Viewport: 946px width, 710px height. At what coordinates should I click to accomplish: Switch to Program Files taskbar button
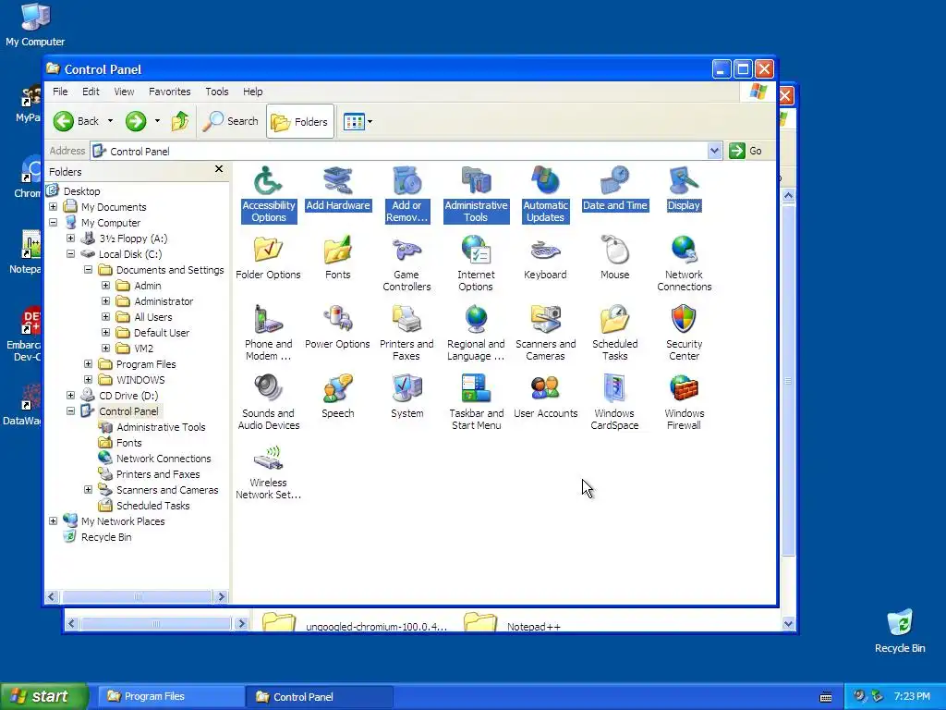pyautogui.click(x=170, y=696)
